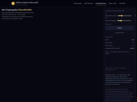The image size is (137, 102).
Task: Click the paragraph starting 'Realistisch gilt'
Action: tap(119, 80)
